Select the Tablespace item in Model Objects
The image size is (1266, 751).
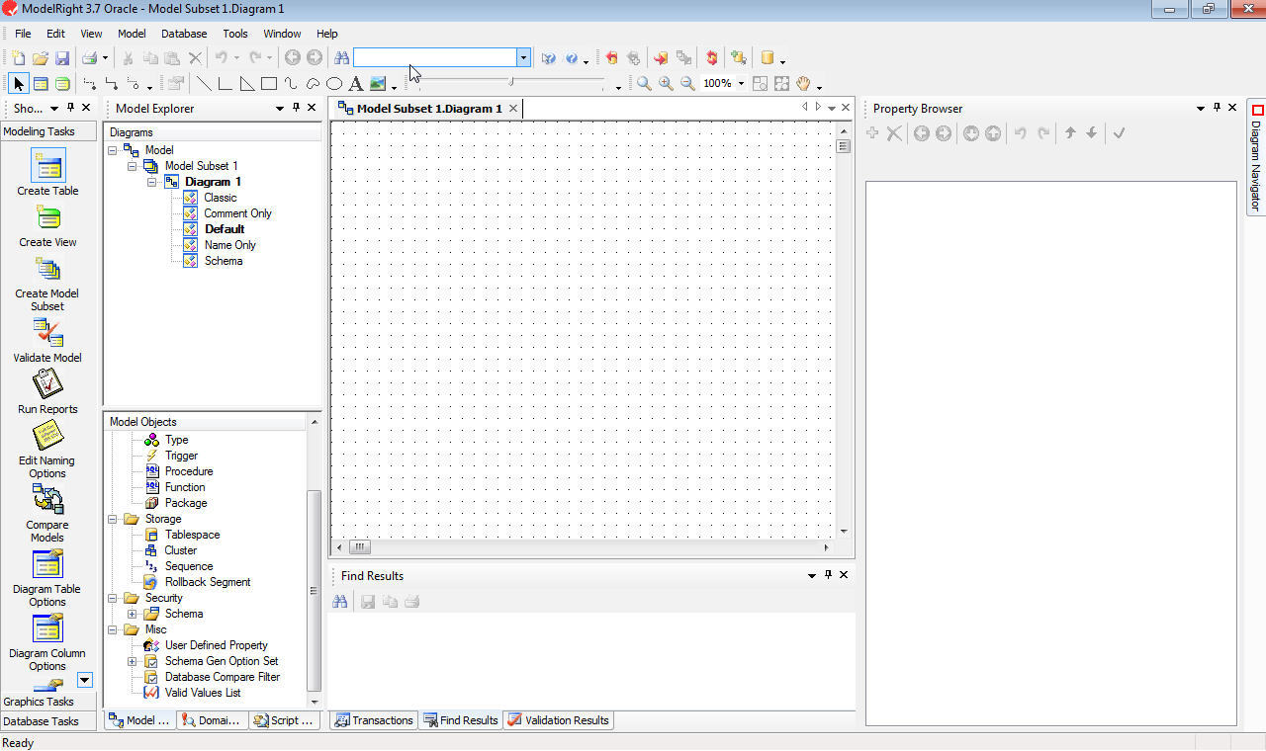192,535
